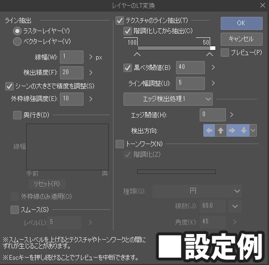Expand the 黒ベタ閾値(B) slider arrow
This screenshot has width=269, height=265.
[x=213, y=67]
